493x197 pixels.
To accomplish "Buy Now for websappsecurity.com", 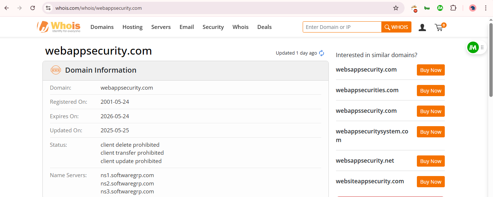I will tap(431, 70).
